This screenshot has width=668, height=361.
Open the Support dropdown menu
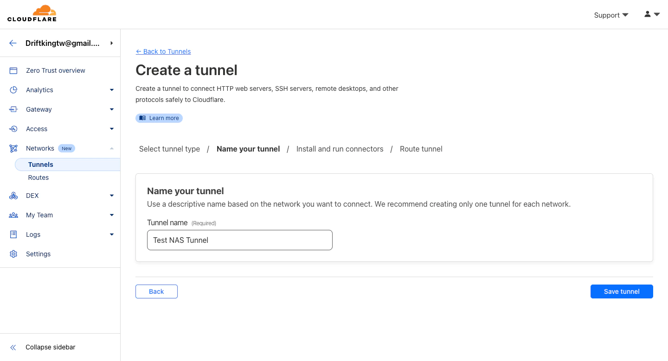(611, 15)
